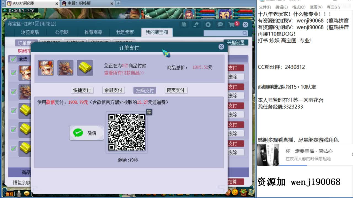Image resolution: width=353 pixels, height=198 pixels.
Task: Click the payment QR code
Action: click(127, 132)
